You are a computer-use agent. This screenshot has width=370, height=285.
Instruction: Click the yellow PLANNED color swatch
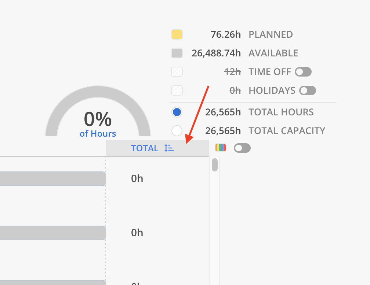point(177,35)
